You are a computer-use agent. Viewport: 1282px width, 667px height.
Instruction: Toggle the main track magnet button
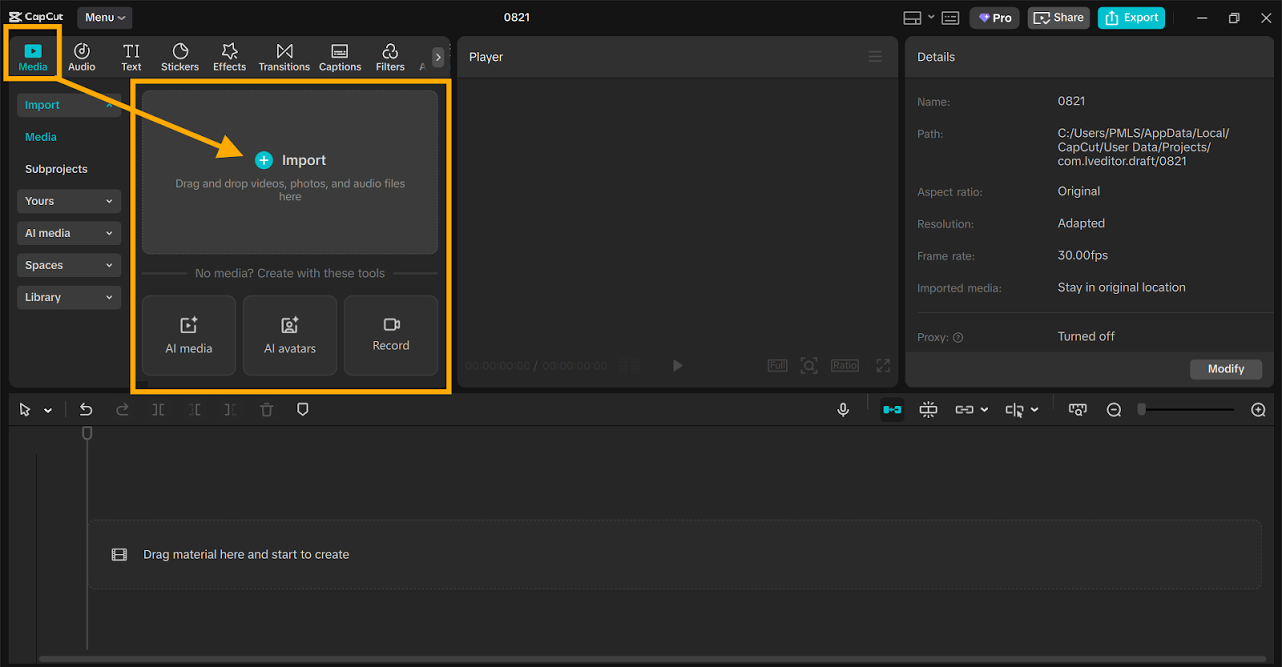pos(892,410)
